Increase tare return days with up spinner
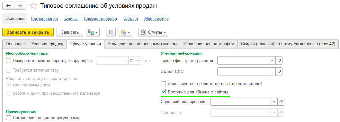340x122 pixels. tap(138, 59)
